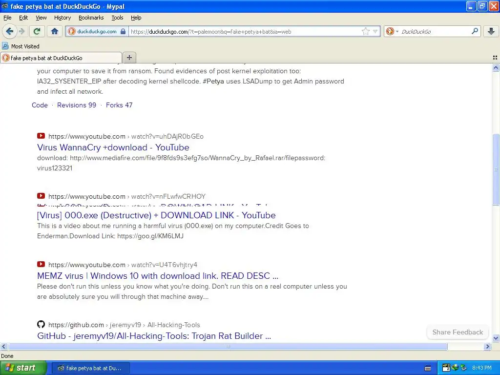
Task: Click the Share Feedback button
Action: click(x=458, y=332)
